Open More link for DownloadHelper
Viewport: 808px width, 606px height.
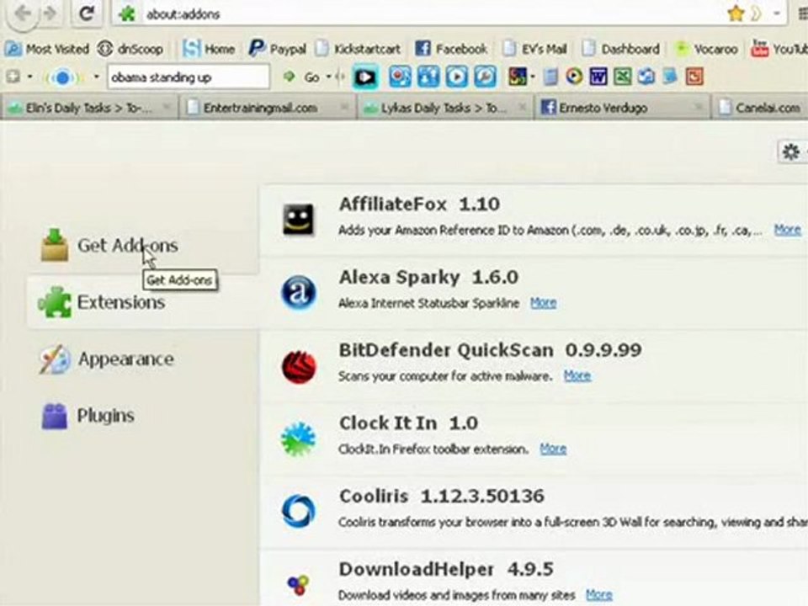598,596
